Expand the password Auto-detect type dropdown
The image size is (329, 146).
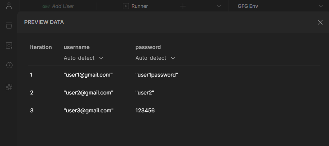(x=155, y=58)
